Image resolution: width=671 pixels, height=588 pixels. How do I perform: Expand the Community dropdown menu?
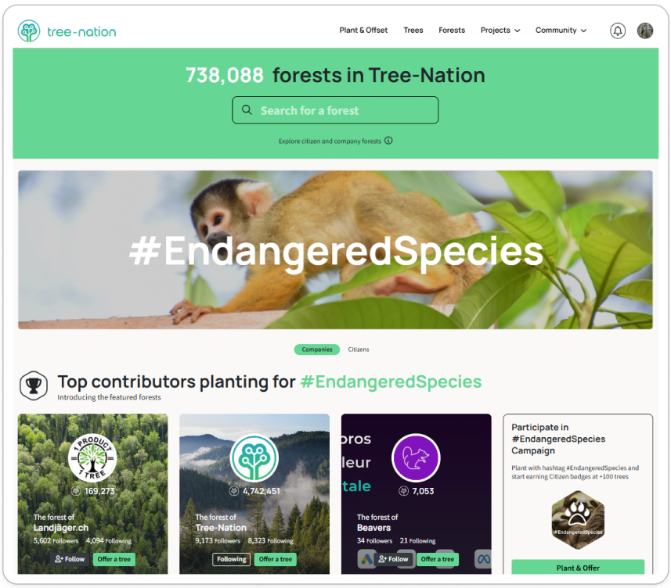[561, 30]
